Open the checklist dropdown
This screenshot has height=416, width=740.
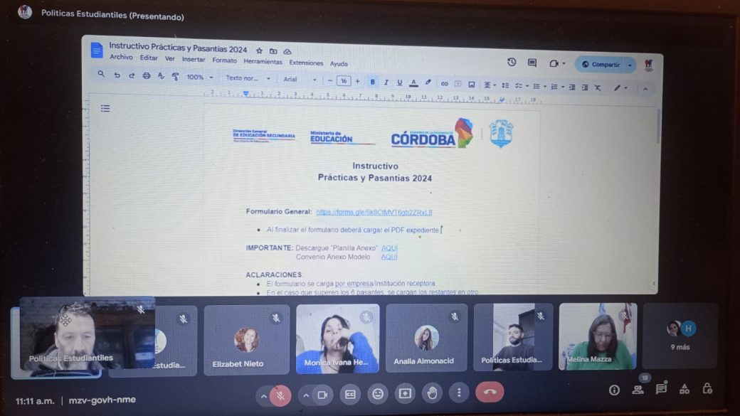522,86
